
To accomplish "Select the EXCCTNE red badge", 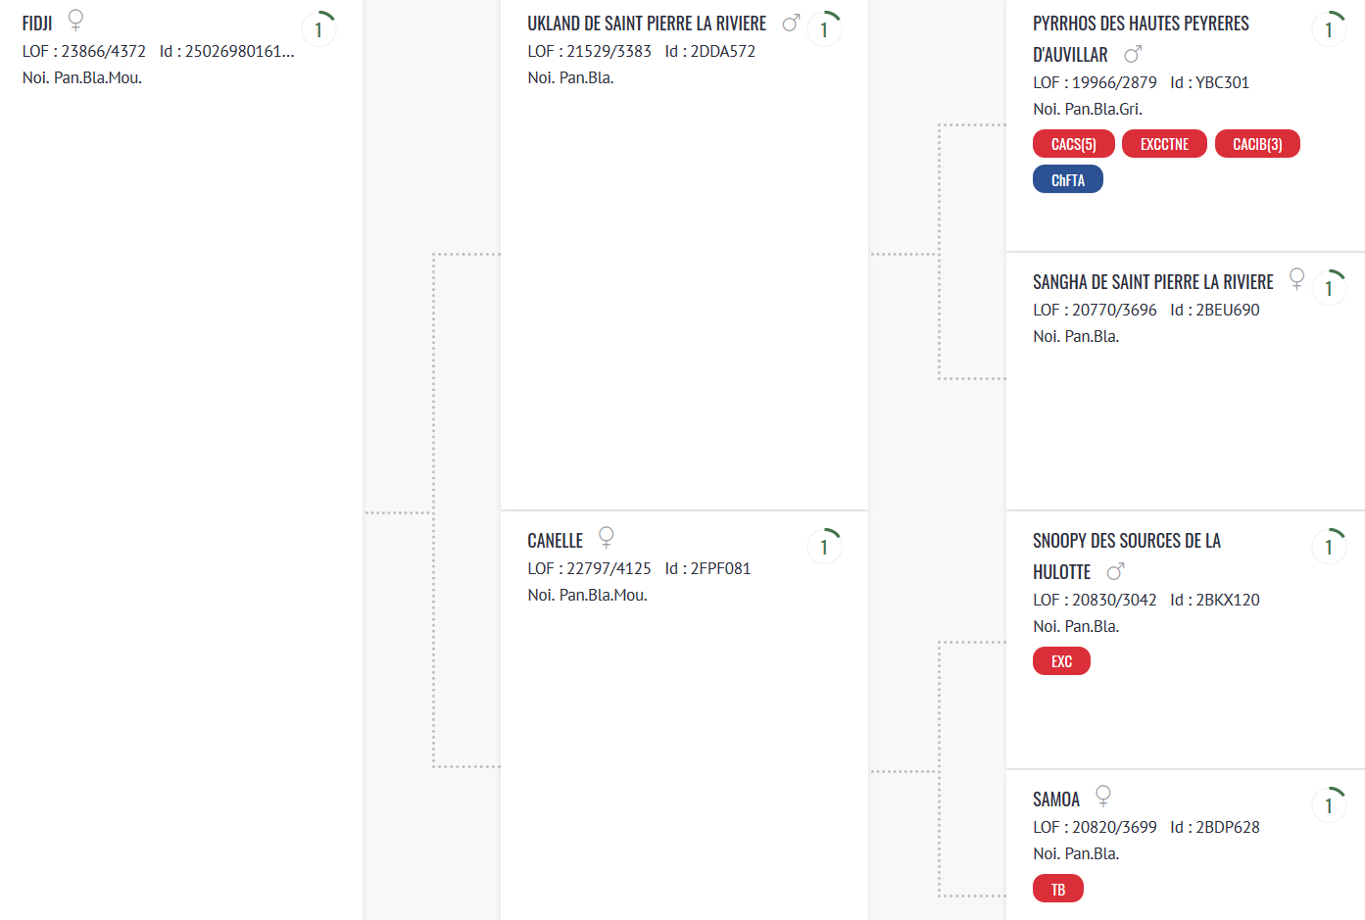I will point(1164,144).
